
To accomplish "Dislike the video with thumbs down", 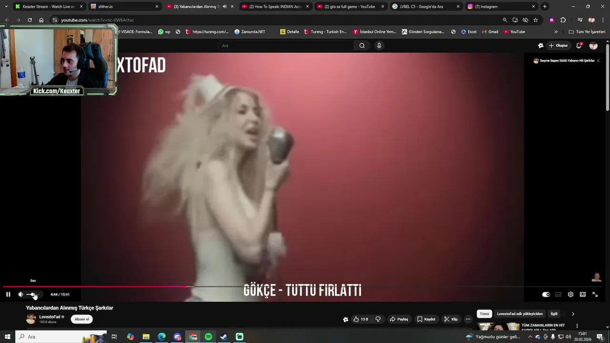I will tap(378, 319).
